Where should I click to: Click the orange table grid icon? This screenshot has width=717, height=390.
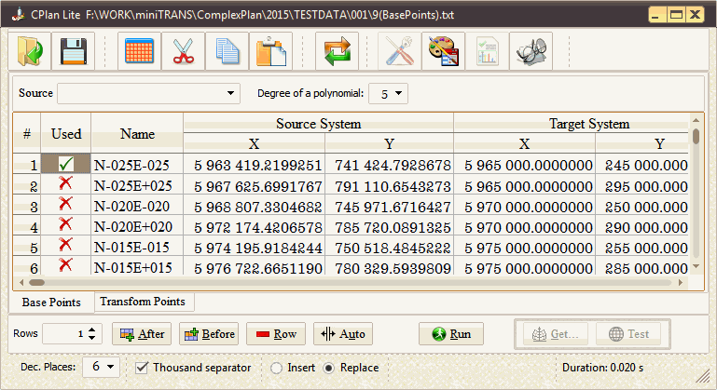(x=140, y=52)
